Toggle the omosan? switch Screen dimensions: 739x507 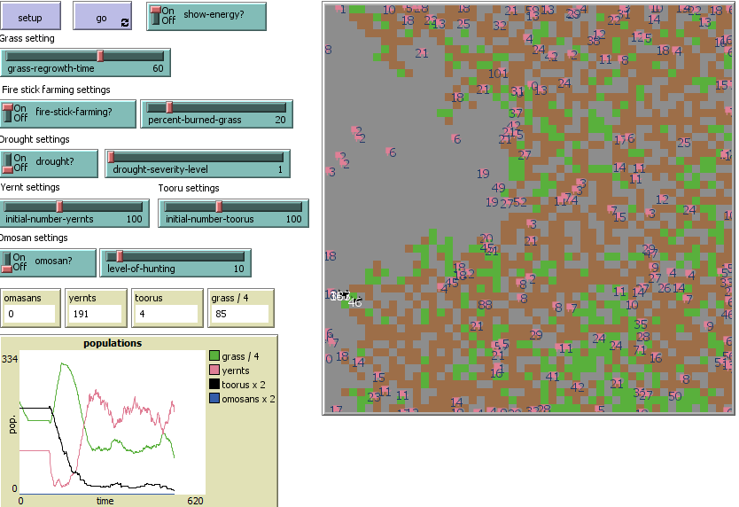[x=48, y=262]
